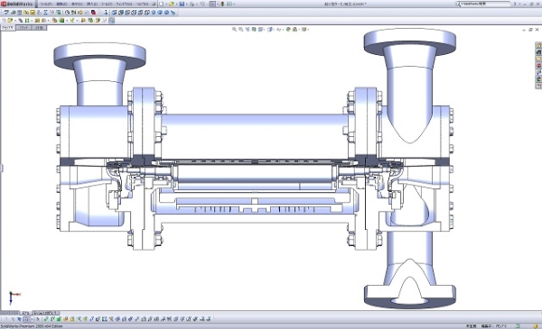
Task: Click the Sigma icon in top toolbar
Action: tap(45, 13)
